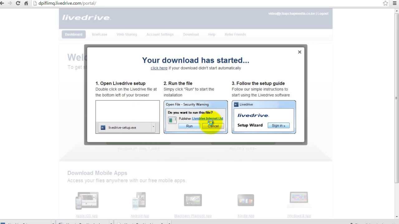Click the Blackberry Playbook tablet icon
The width and height of the screenshot is (399, 224).
193,200
